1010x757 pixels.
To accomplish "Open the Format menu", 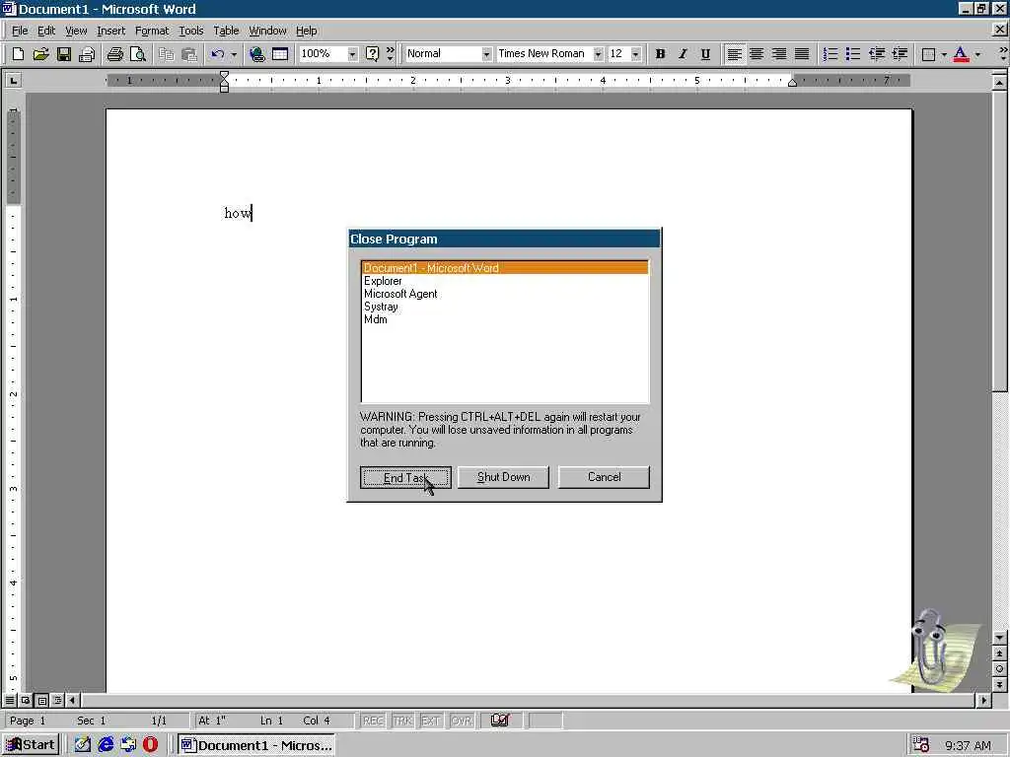I will pyautogui.click(x=151, y=31).
